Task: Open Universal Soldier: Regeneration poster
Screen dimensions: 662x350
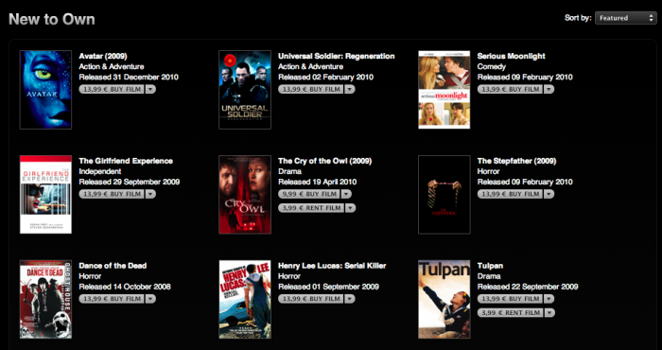Action: (245, 90)
